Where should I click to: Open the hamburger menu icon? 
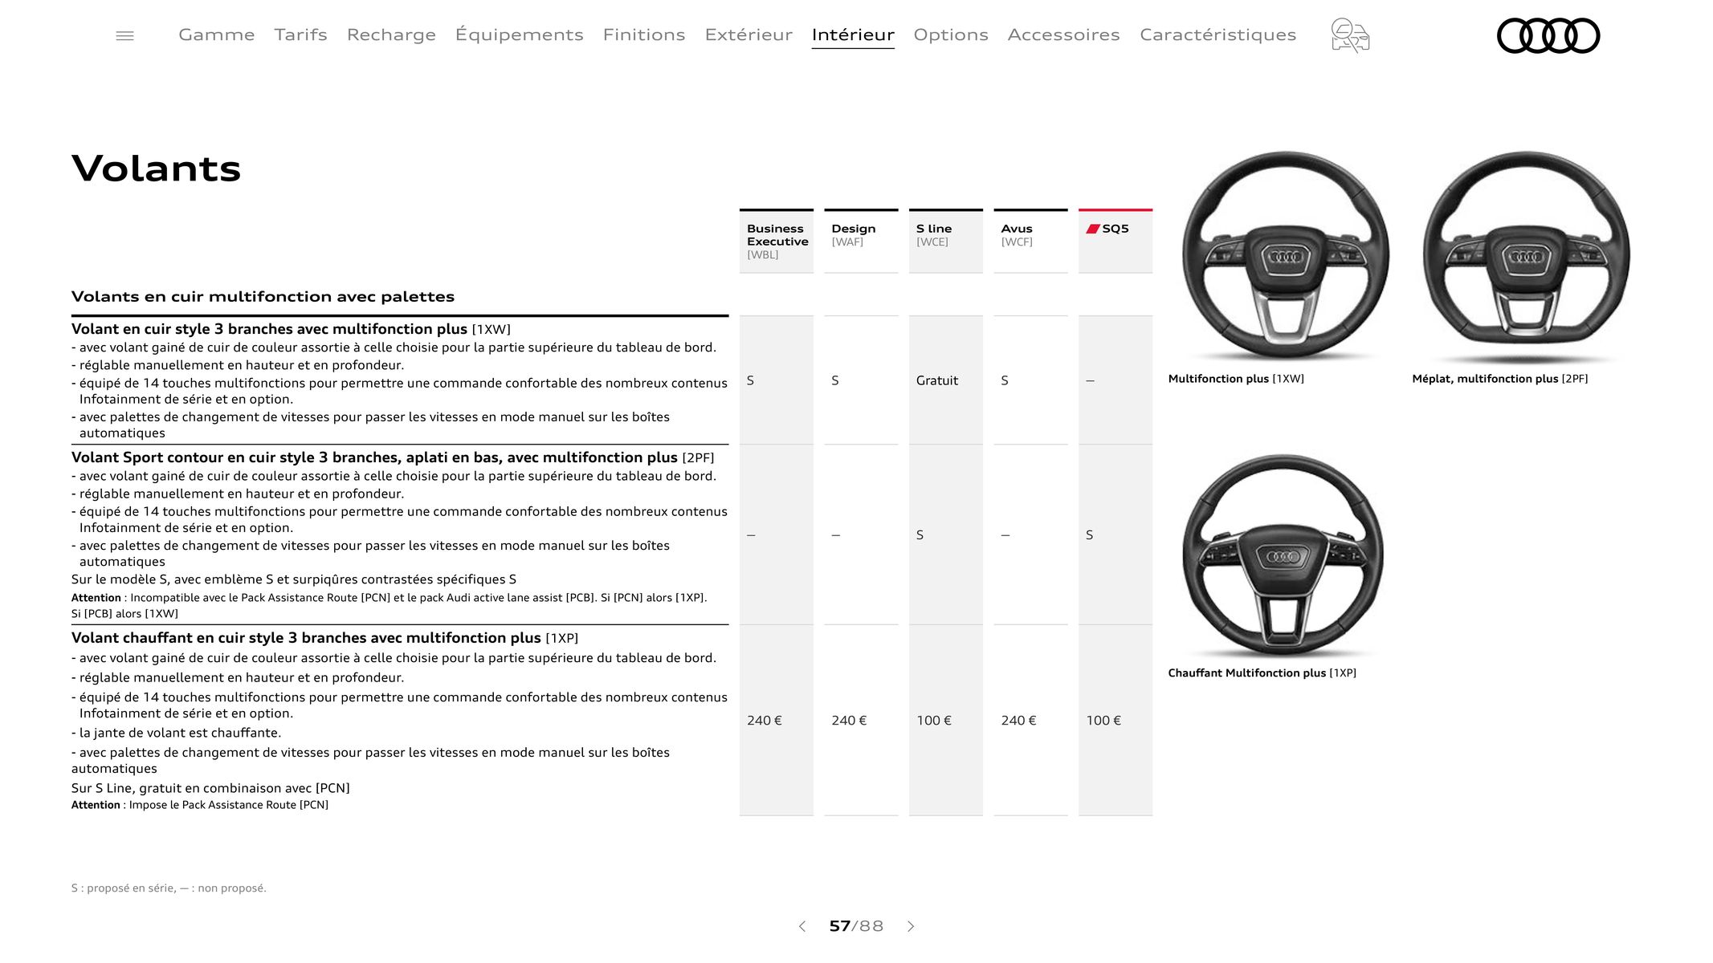point(124,35)
